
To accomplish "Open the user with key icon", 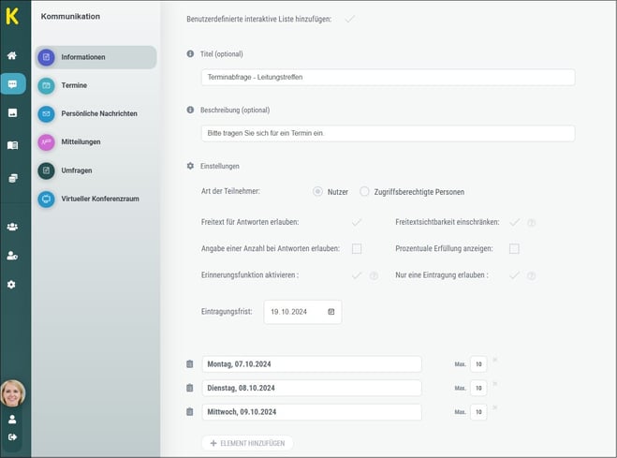I will tap(12, 256).
